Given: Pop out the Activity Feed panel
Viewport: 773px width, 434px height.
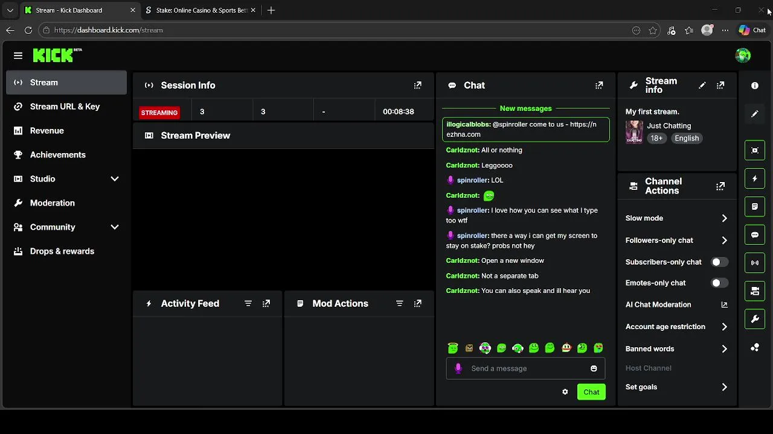Looking at the screenshot, I should click(x=266, y=304).
